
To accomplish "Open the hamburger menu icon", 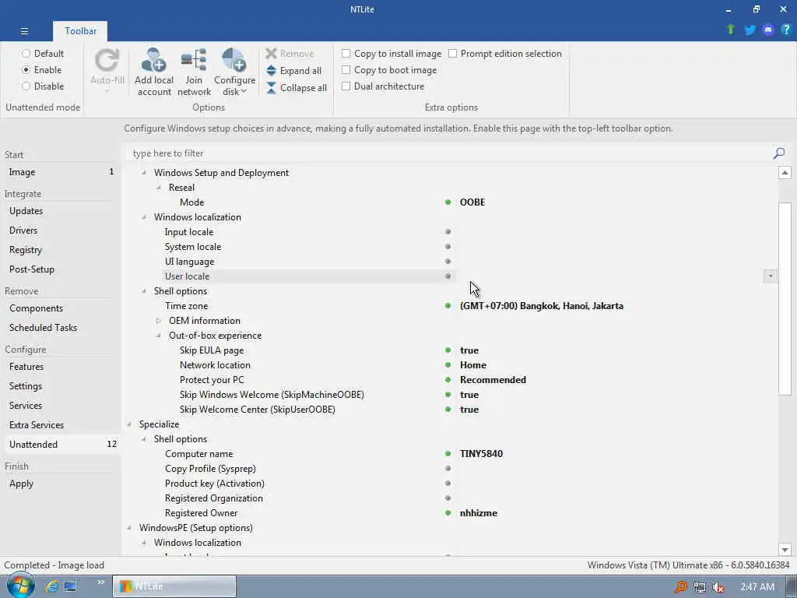I will (x=24, y=31).
